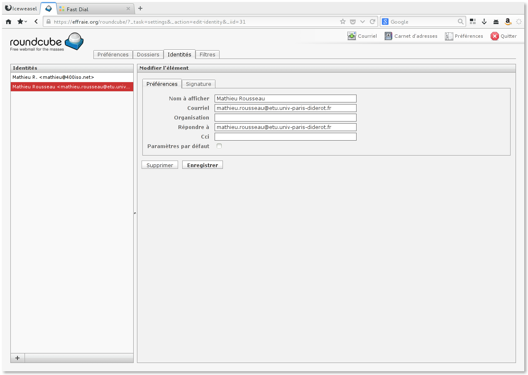Click the Supprimer button

click(159, 165)
